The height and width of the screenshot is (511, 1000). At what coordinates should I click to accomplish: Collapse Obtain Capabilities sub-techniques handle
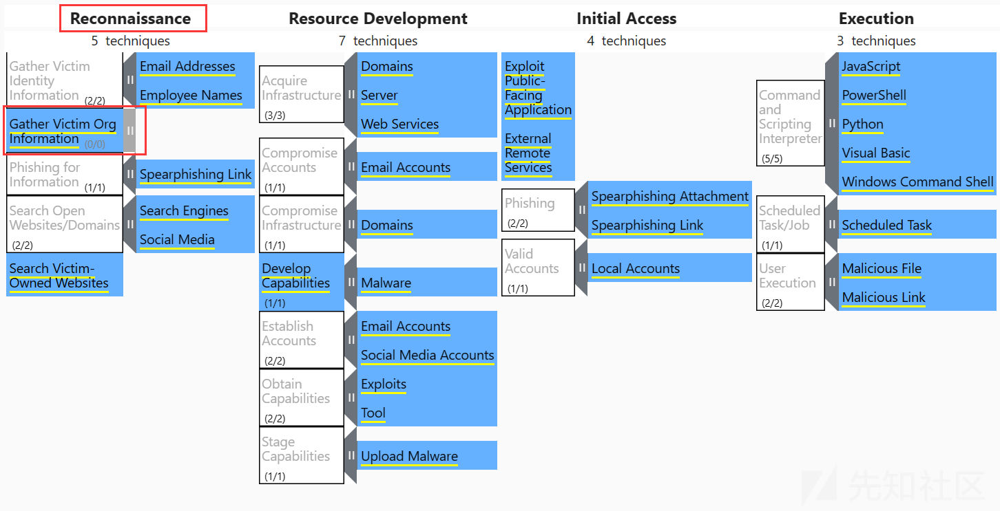(351, 398)
